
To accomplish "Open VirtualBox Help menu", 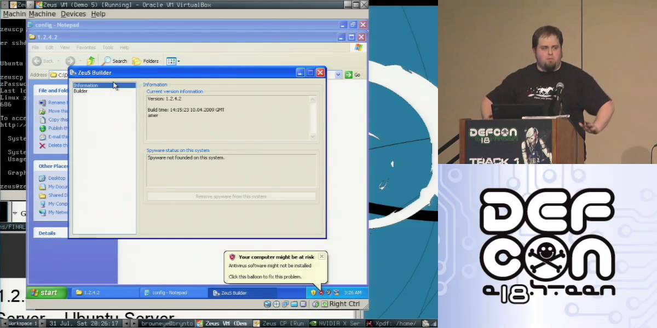I will 98,14.
